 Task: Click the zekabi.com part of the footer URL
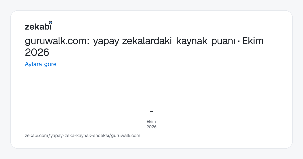point(37,136)
